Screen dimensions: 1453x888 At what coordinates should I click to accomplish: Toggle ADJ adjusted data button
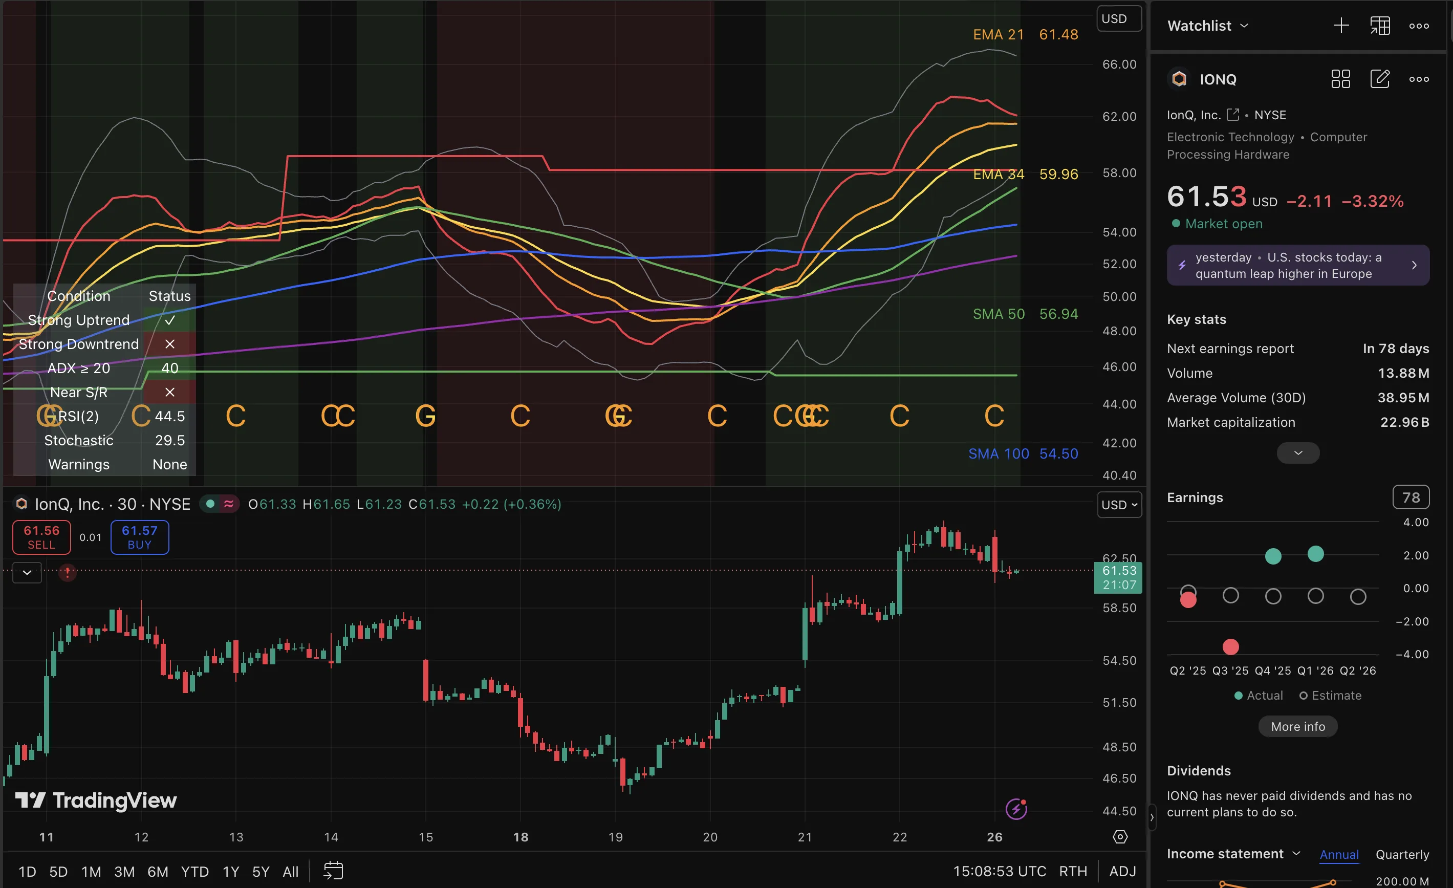pyautogui.click(x=1122, y=871)
